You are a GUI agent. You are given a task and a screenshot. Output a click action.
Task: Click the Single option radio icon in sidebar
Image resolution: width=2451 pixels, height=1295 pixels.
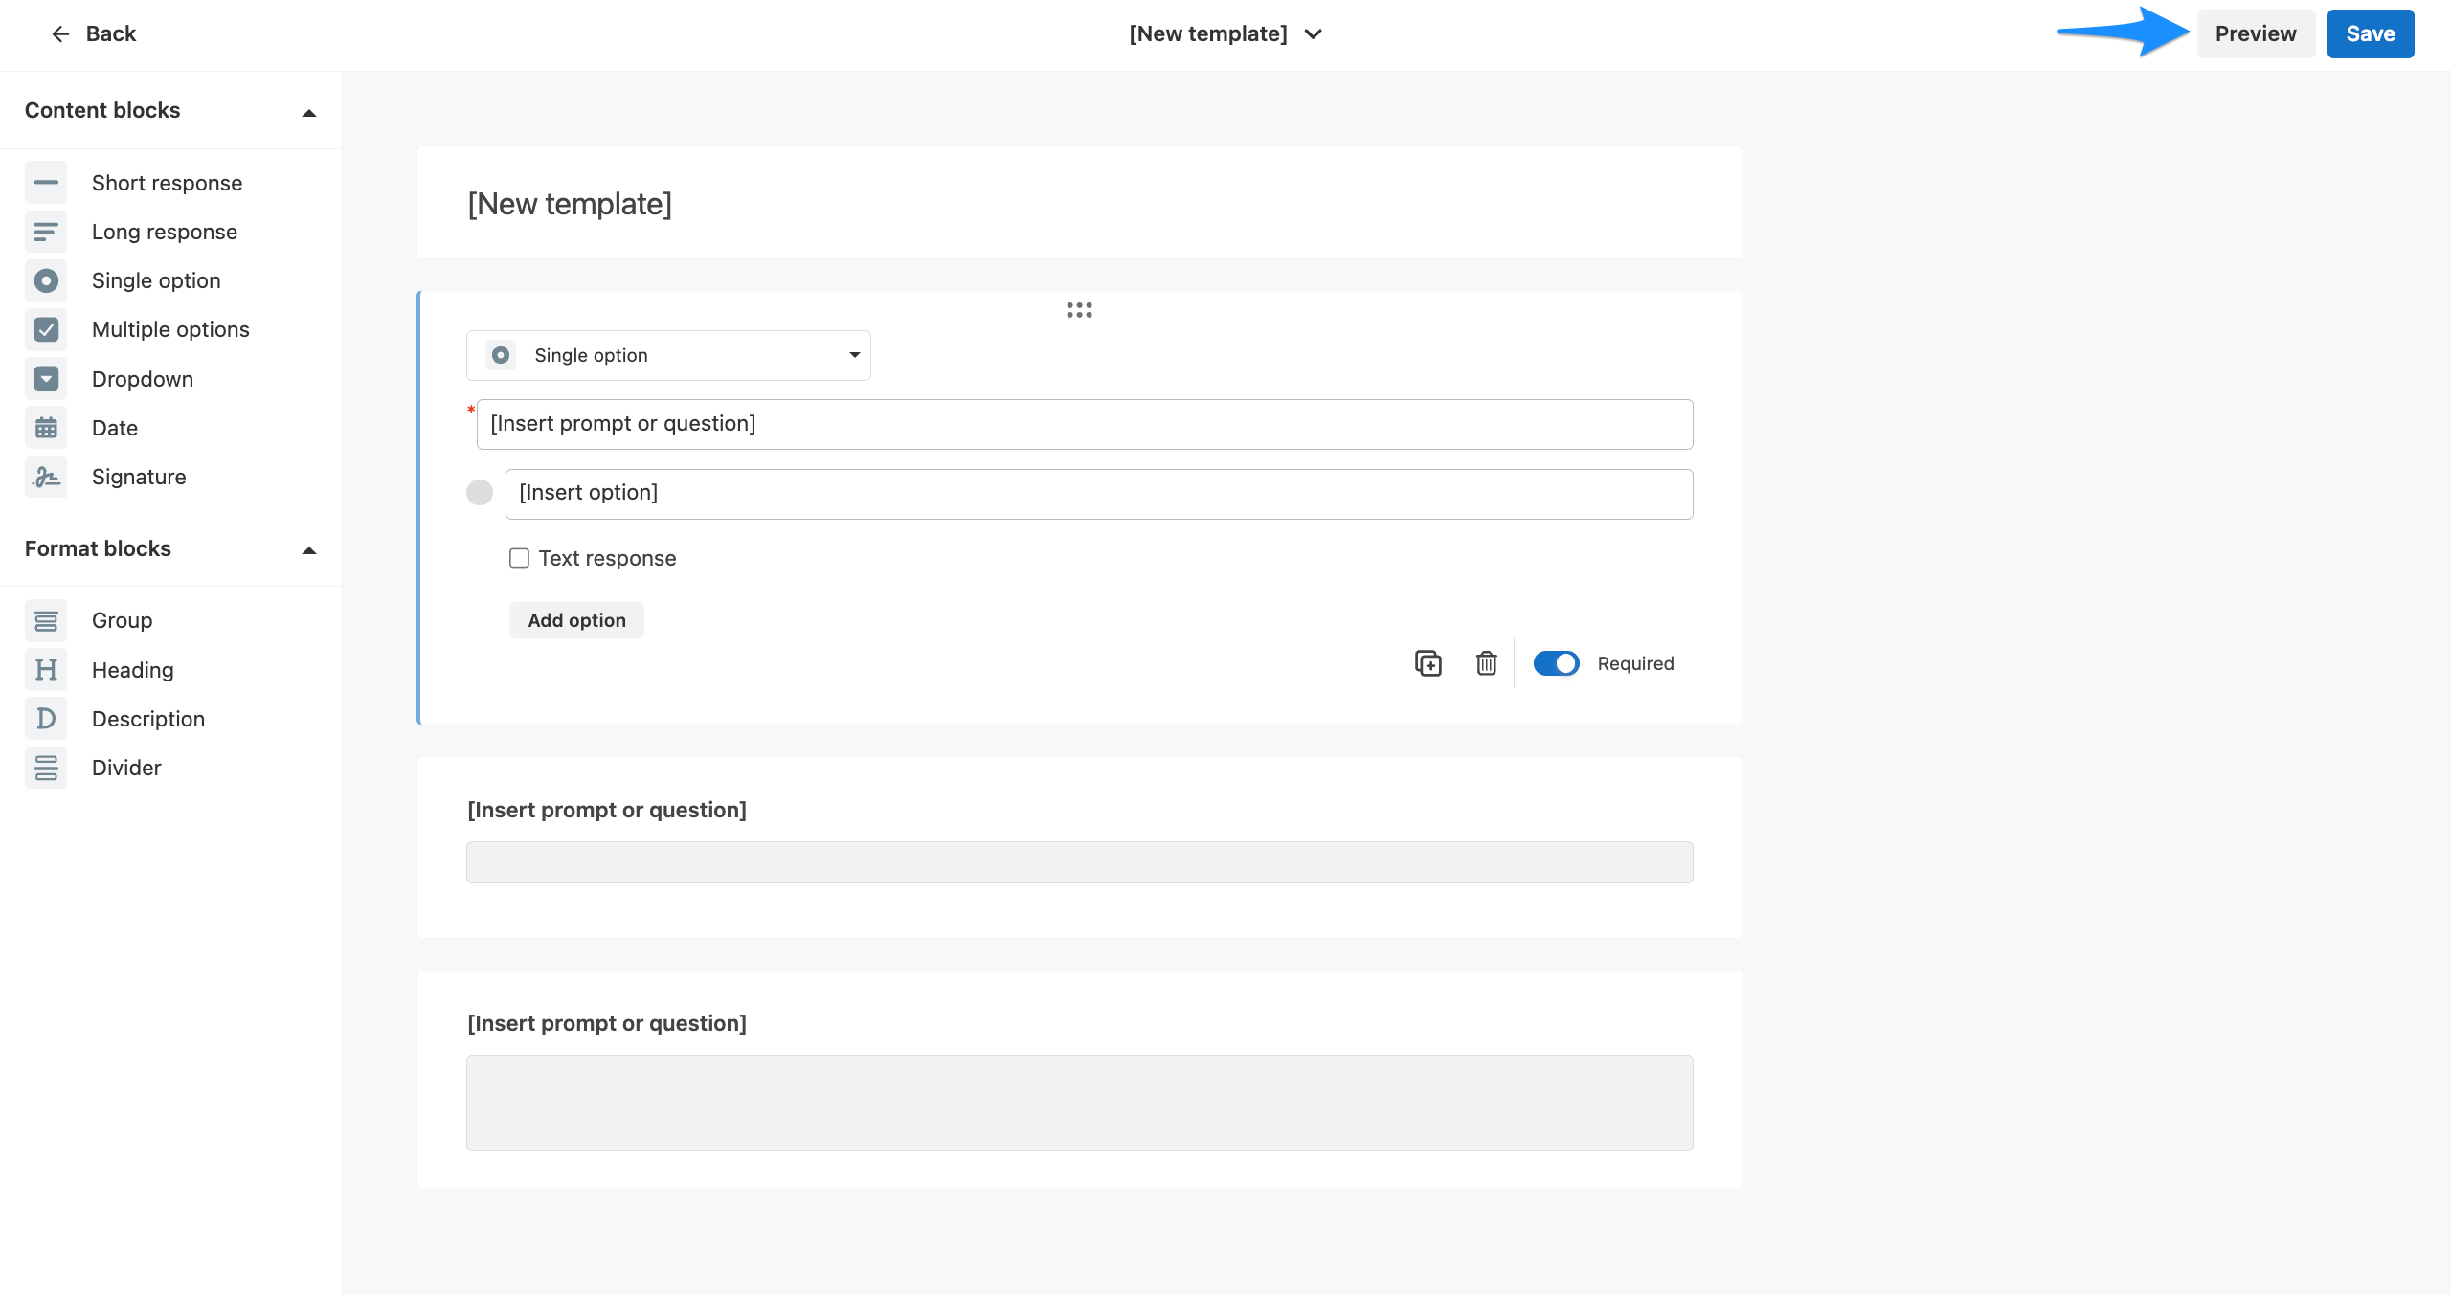pos(46,280)
